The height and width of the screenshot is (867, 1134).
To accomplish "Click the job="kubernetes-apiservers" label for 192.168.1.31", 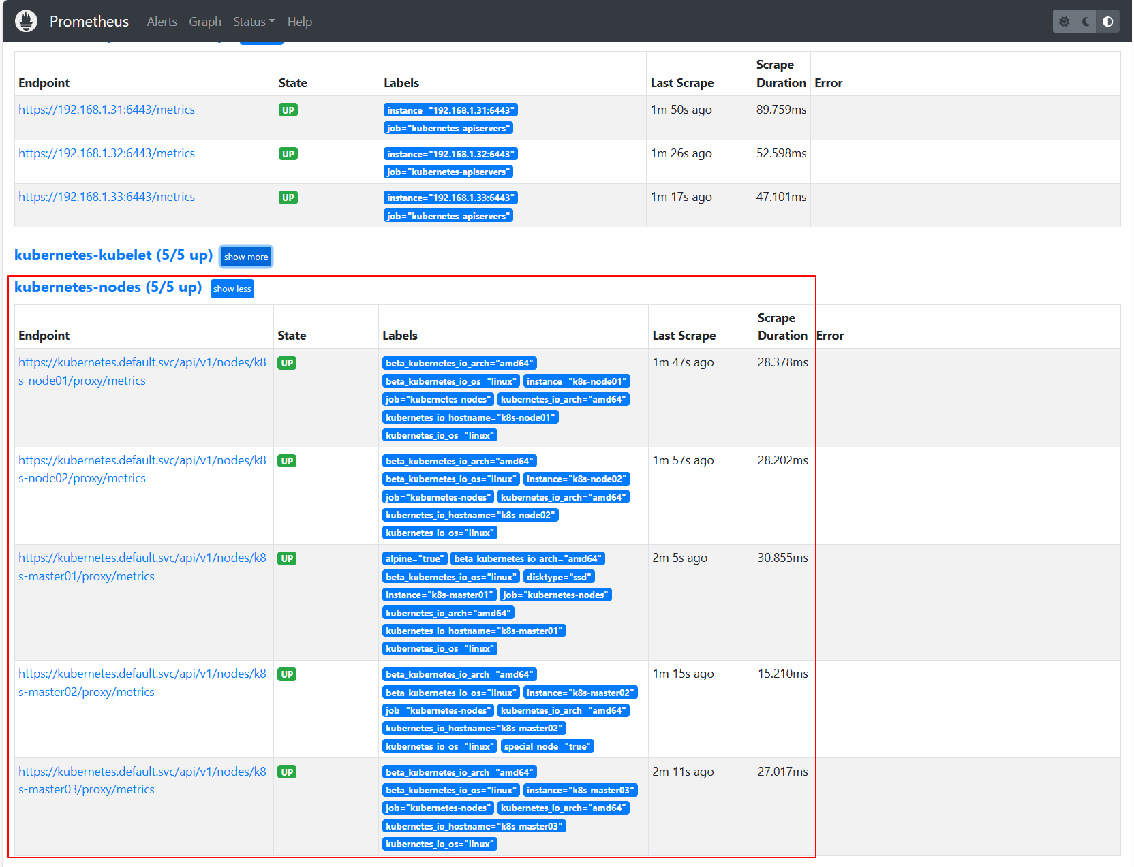I will (448, 128).
